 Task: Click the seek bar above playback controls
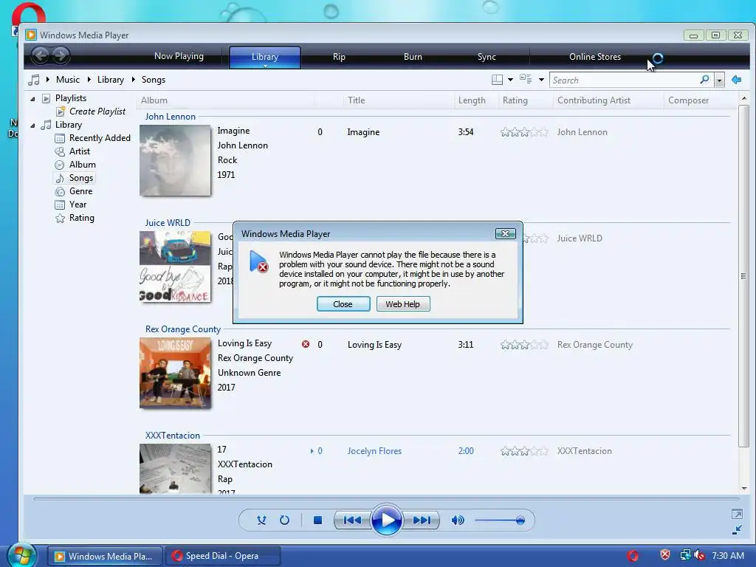coord(386,498)
